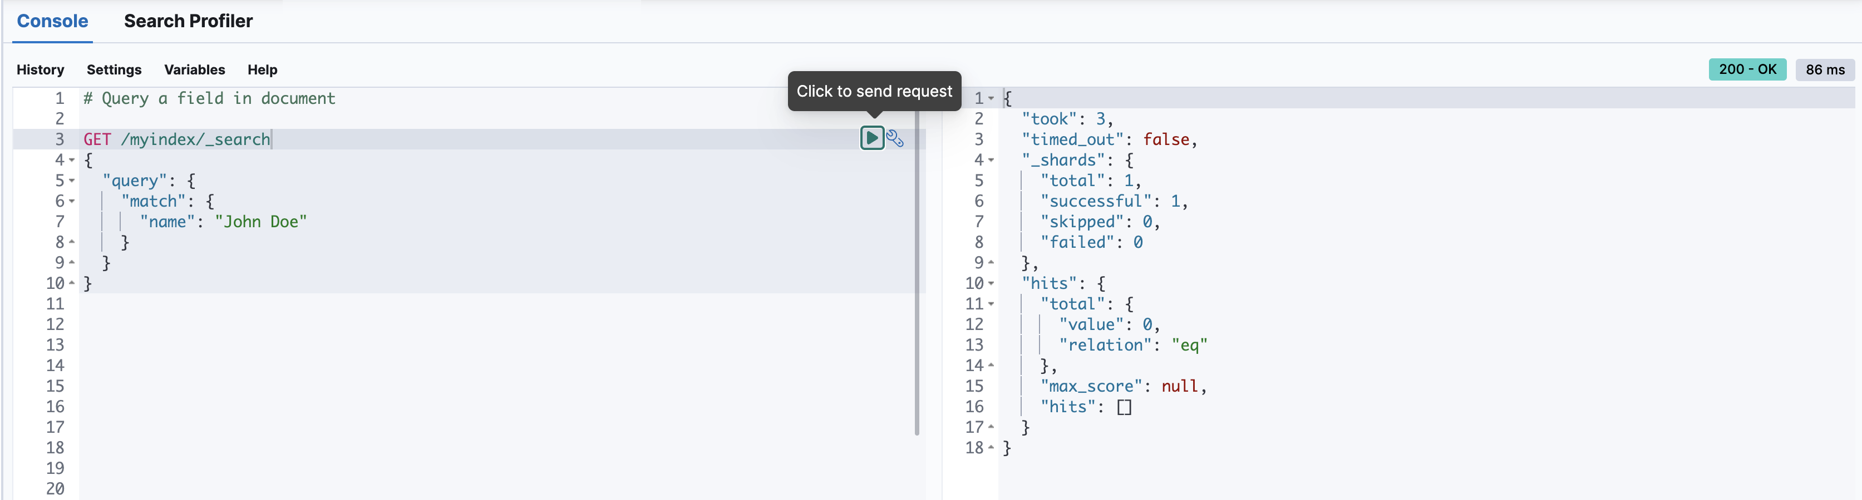Open the Help link
The image size is (1862, 500).
point(263,70)
